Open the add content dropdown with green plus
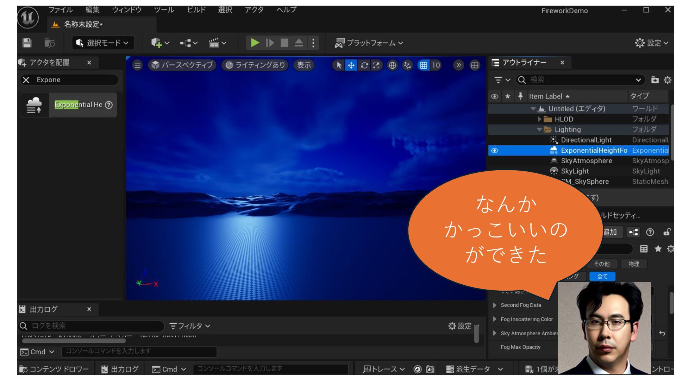The width and height of the screenshot is (676, 380). [160, 43]
